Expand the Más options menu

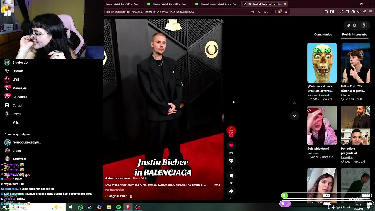click(12, 122)
